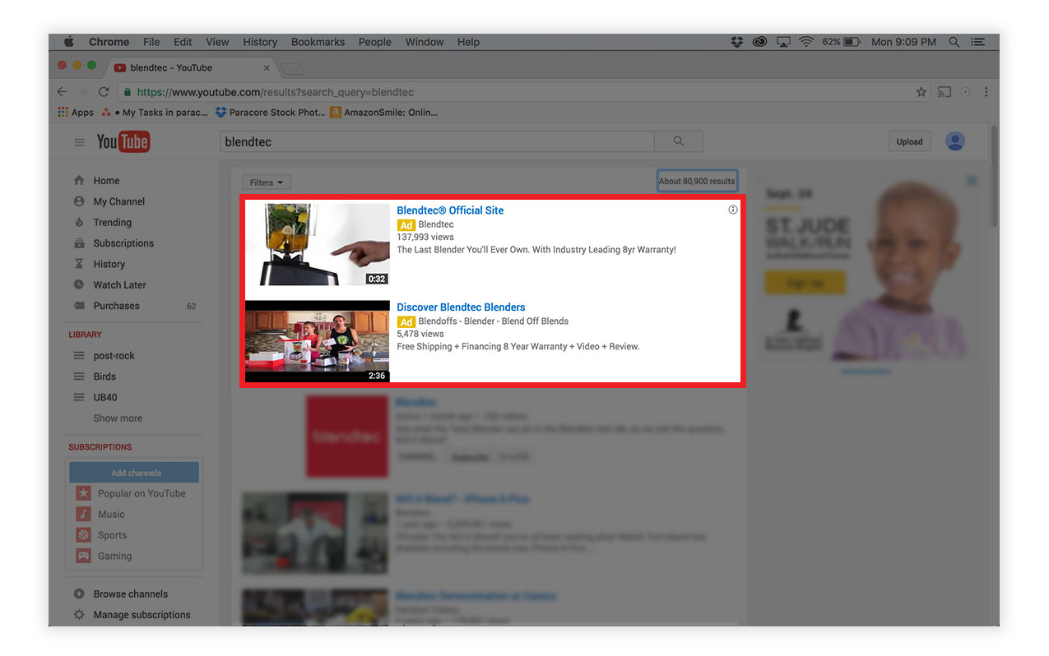This screenshot has height=656, width=1049.
Task: Open Home in sidebar
Action: pyautogui.click(x=106, y=181)
